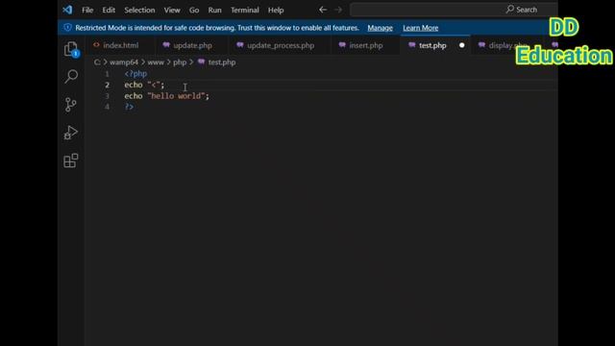Click the Manage link in banner

coord(381,28)
